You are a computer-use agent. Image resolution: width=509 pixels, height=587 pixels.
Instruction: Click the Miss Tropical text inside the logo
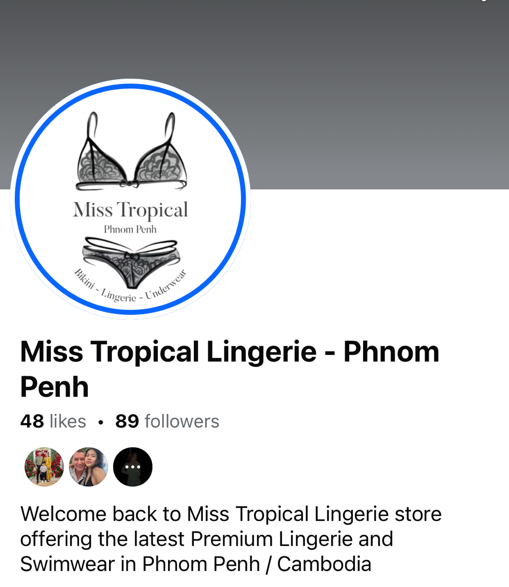(x=130, y=210)
